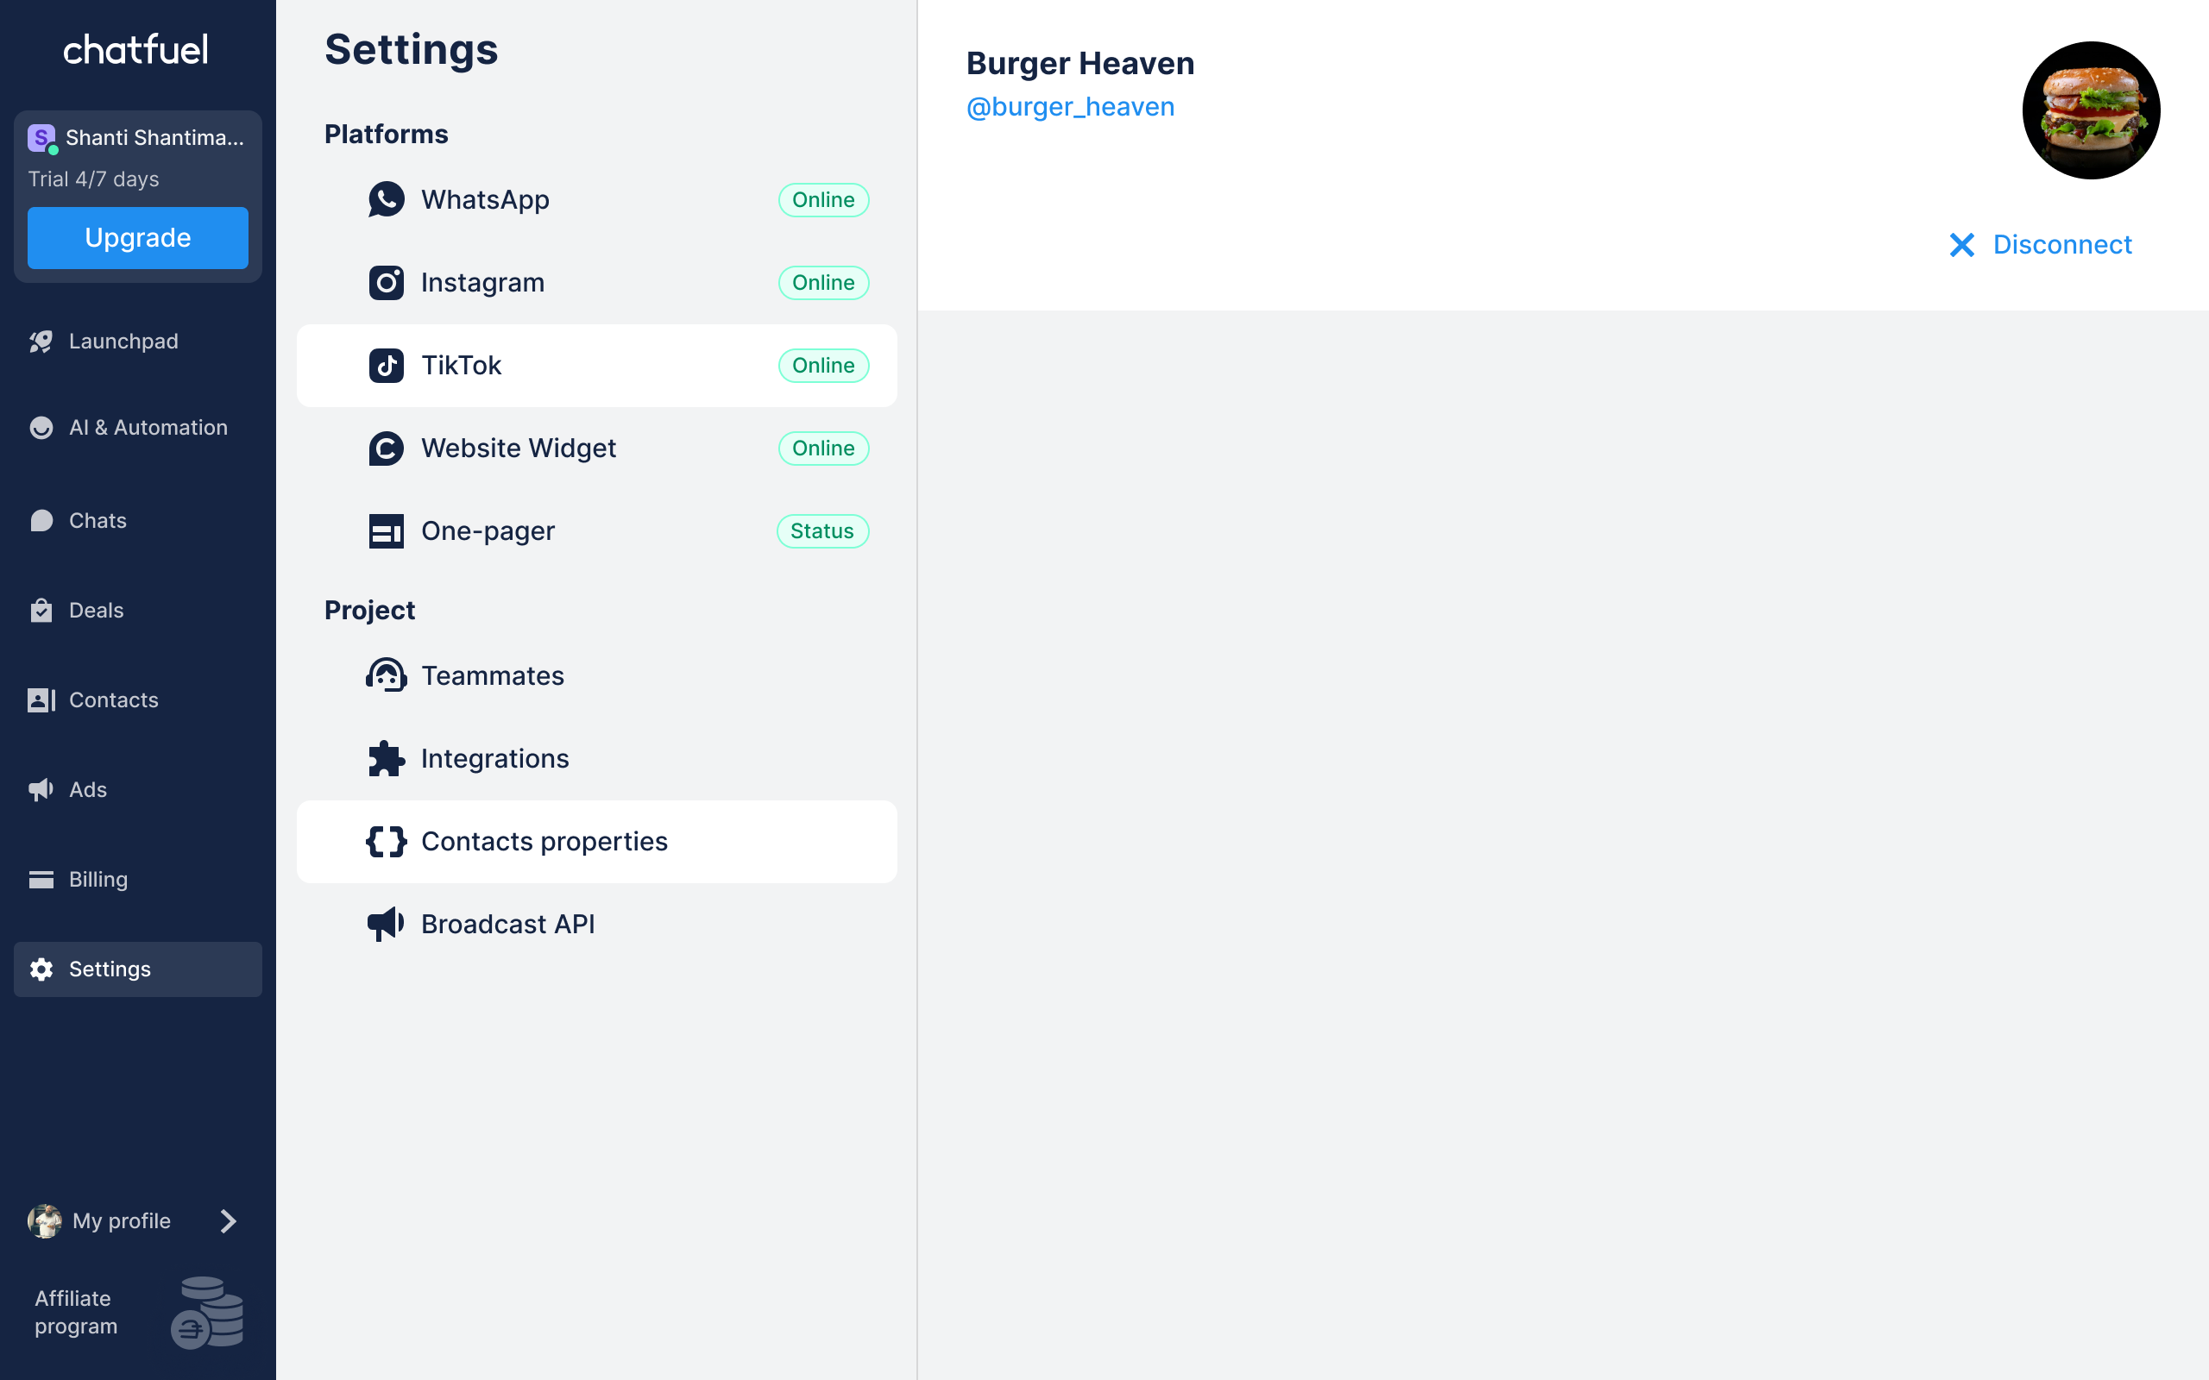Click the Integrations puzzle piece icon
The width and height of the screenshot is (2209, 1380).
point(386,758)
